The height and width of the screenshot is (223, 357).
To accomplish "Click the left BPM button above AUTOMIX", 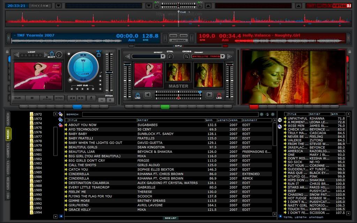I will click(x=173, y=36).
